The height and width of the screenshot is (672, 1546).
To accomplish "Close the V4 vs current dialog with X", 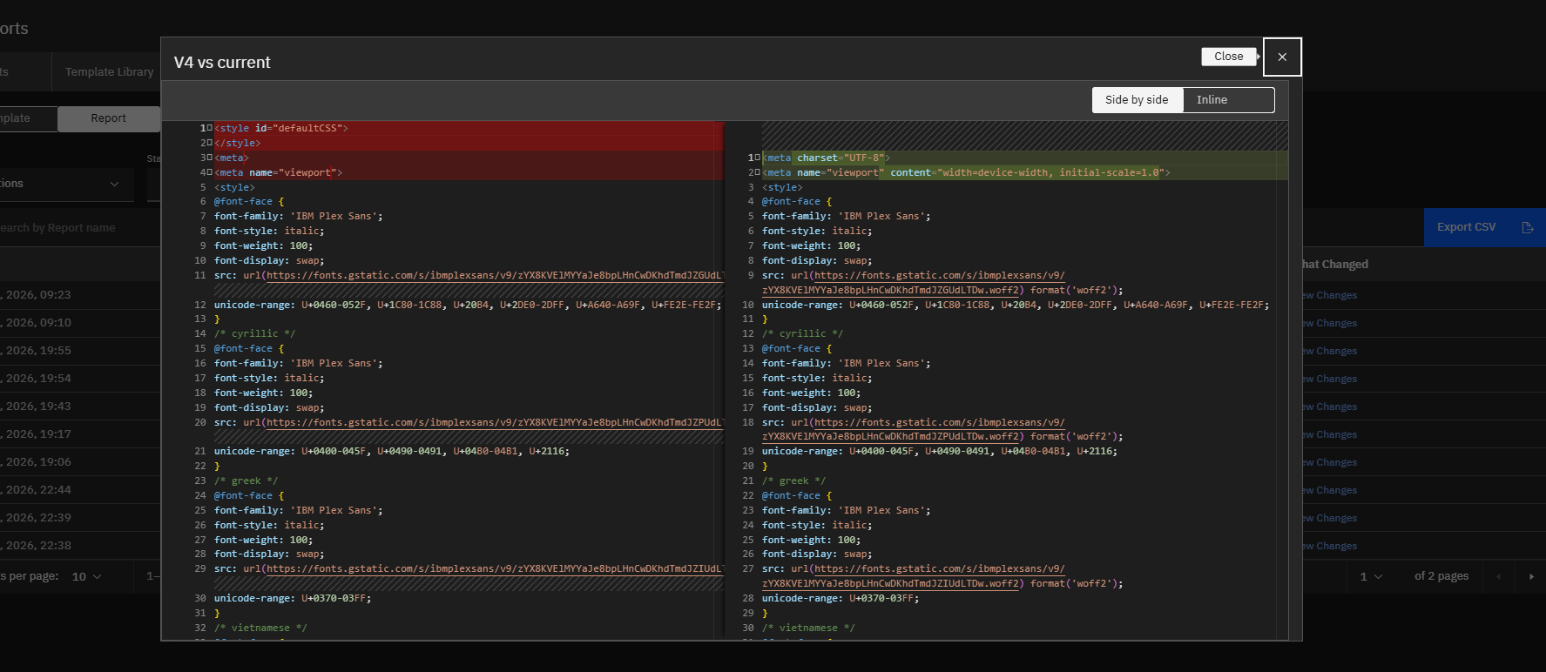I will pos(1282,57).
